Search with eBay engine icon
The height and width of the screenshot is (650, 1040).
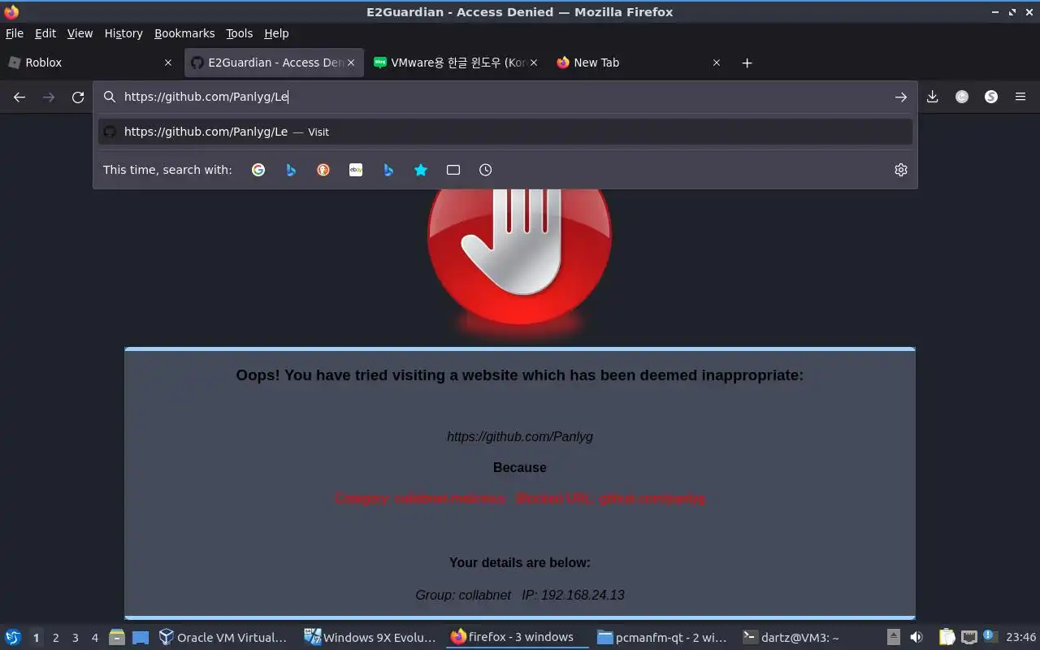356,170
